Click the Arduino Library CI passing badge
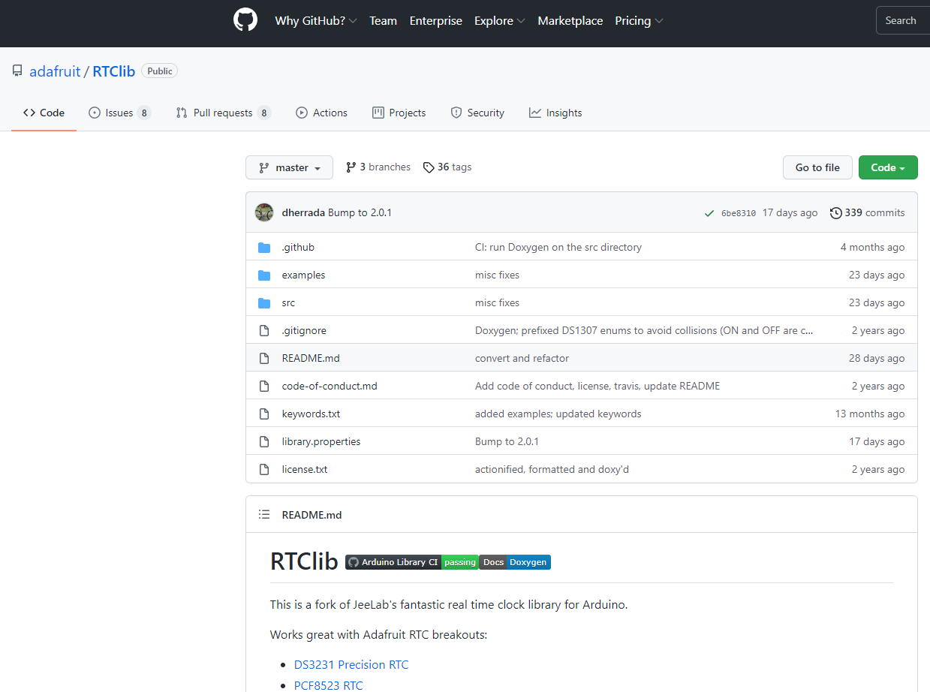Screen dimensions: 930x692 (411, 562)
